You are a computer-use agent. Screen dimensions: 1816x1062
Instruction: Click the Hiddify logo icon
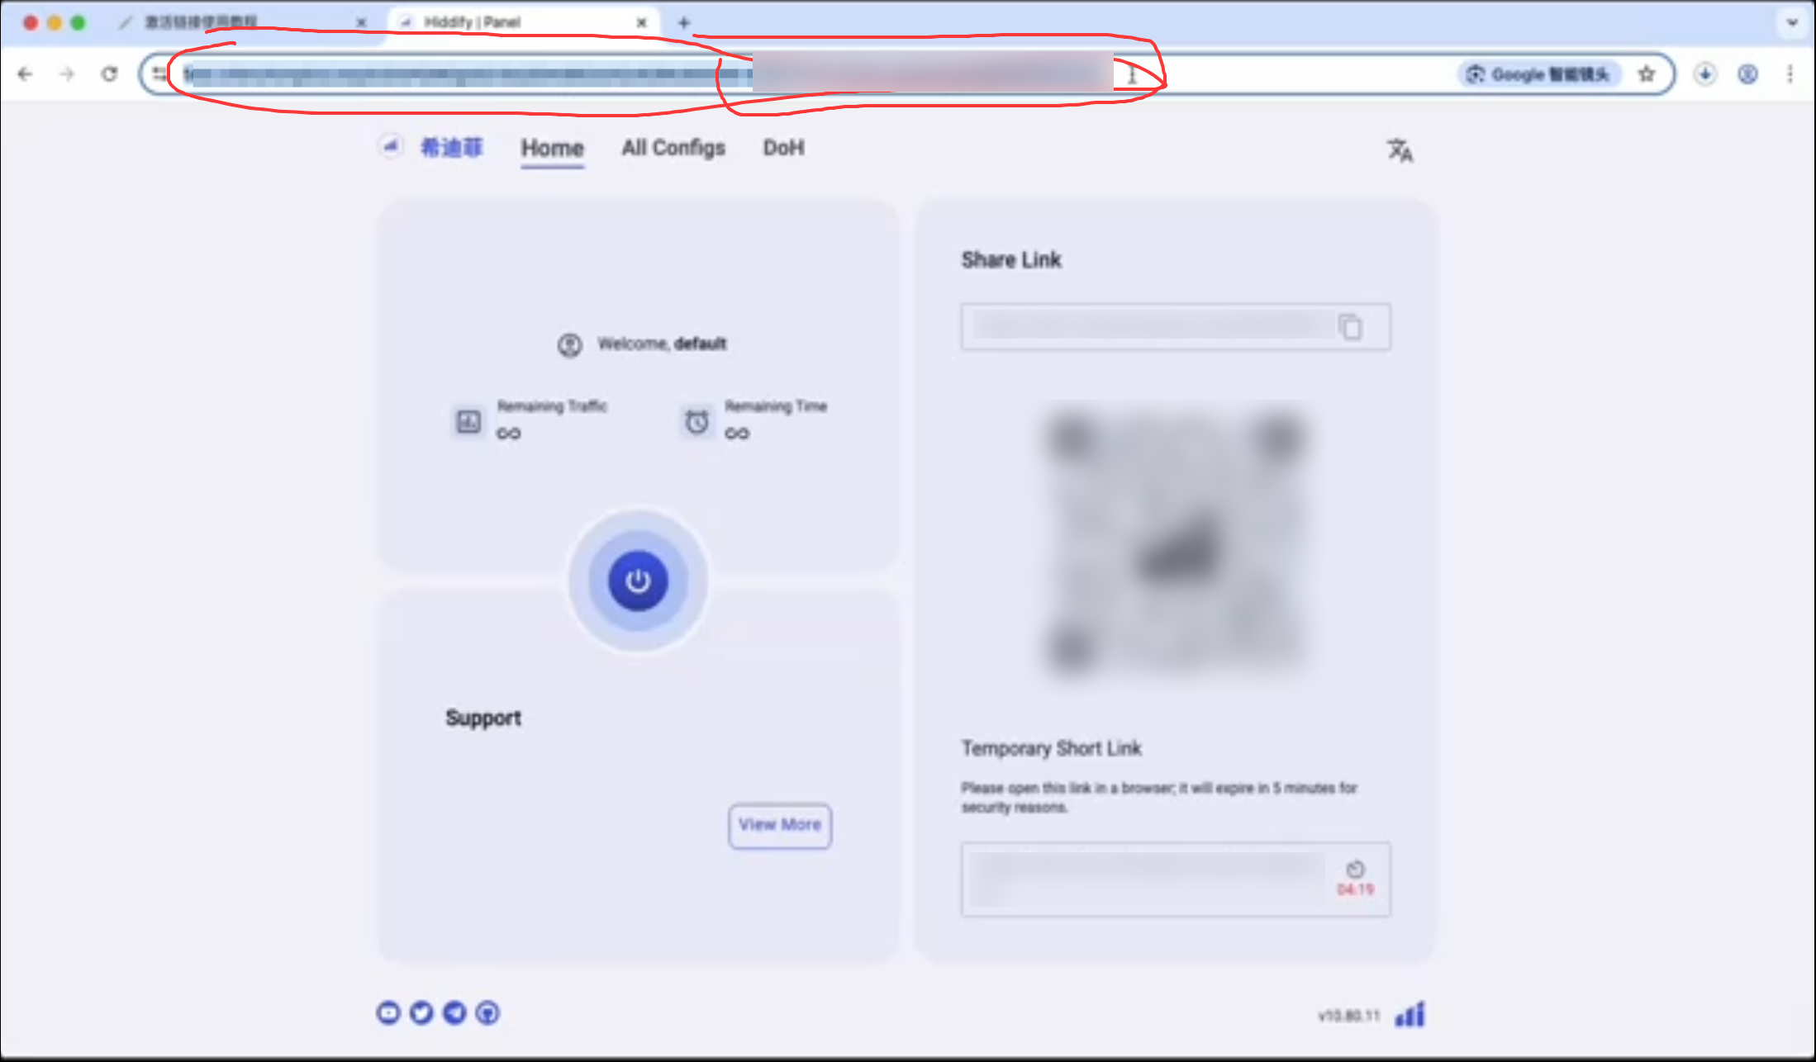point(390,146)
